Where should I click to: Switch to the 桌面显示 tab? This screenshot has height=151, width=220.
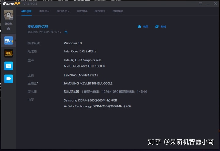coord(44,11)
